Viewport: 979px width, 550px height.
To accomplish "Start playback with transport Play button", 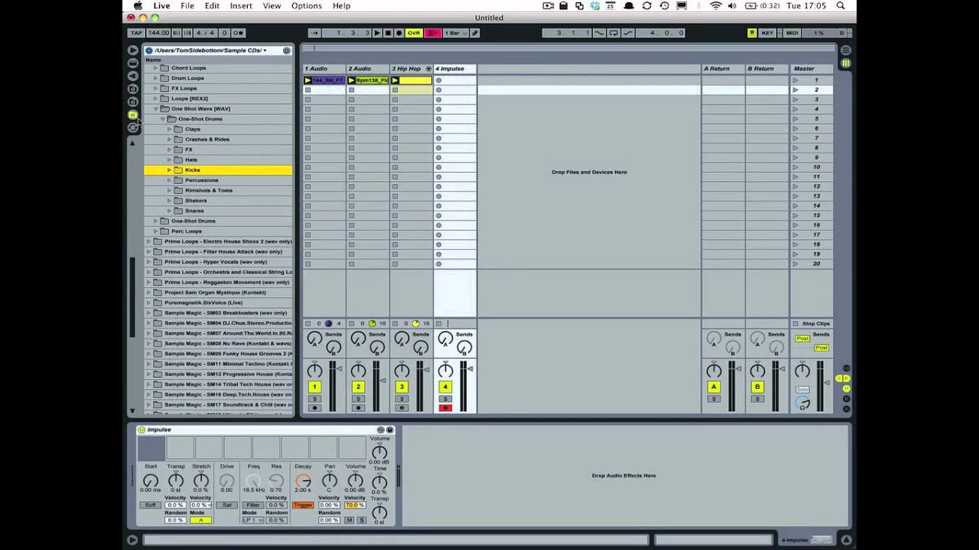I will [378, 33].
